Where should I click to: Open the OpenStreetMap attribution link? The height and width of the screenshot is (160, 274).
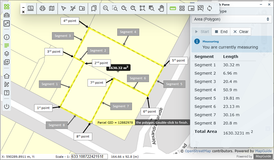[x=198, y=151]
